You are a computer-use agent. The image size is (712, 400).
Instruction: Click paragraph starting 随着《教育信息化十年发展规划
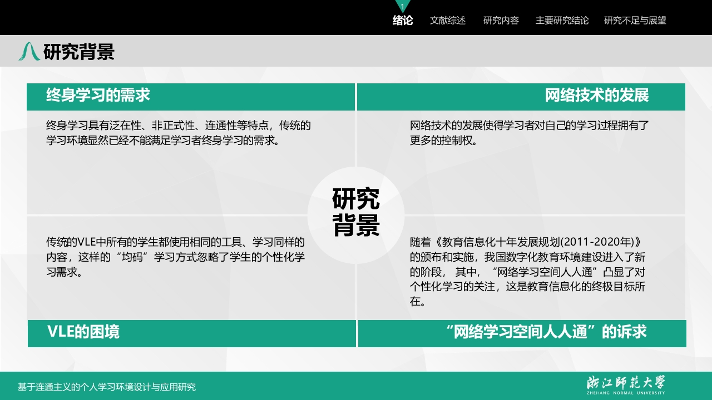[528, 272]
